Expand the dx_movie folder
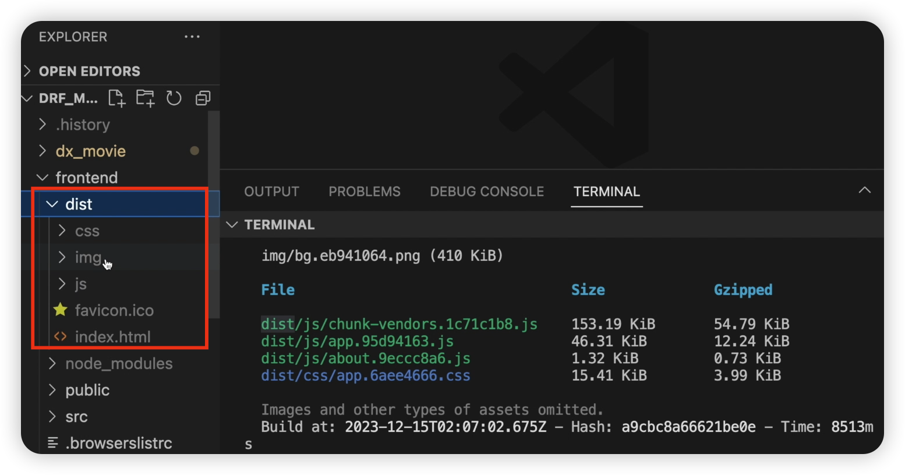This screenshot has width=905, height=475. coord(90,151)
